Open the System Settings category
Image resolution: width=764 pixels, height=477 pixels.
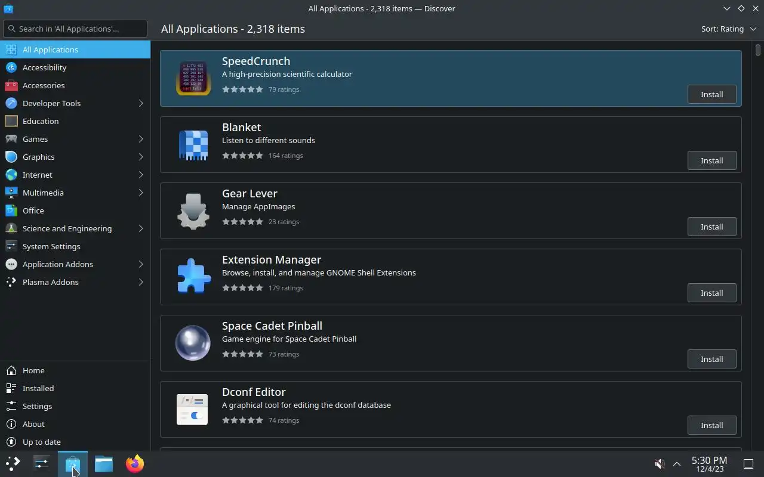(75, 246)
